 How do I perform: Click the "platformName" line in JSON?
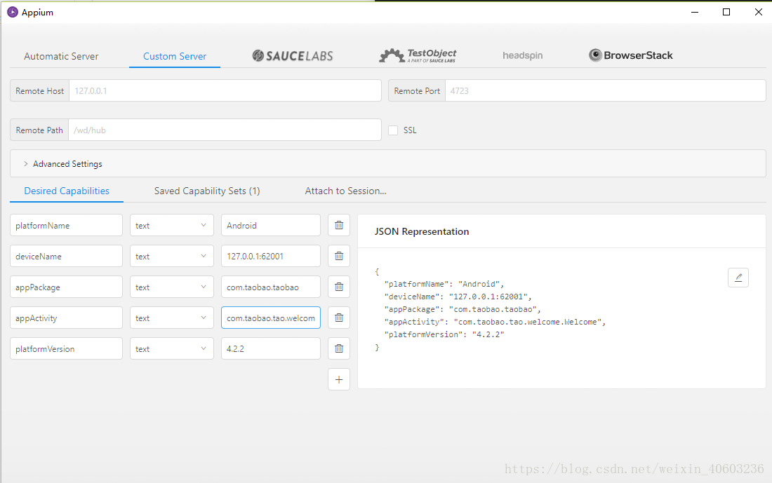[444, 285]
